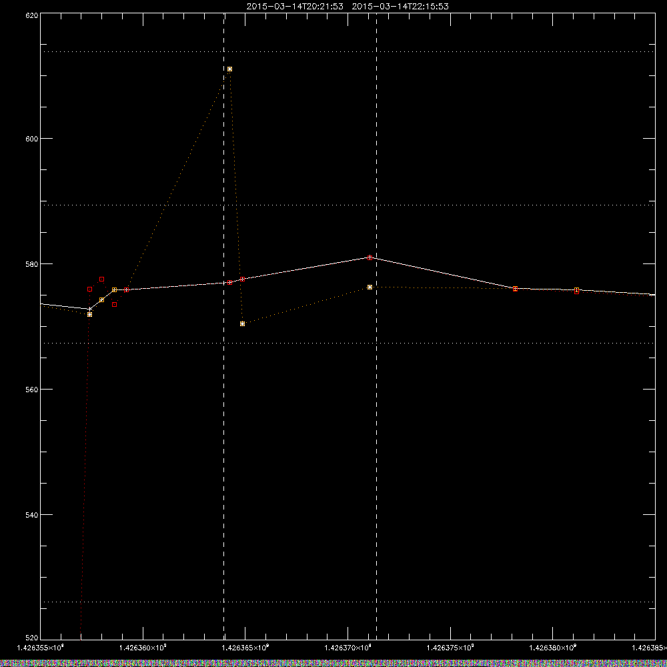Click the horizontal dotted line near 567
The height and width of the screenshot is (667, 667).
pos(348,343)
